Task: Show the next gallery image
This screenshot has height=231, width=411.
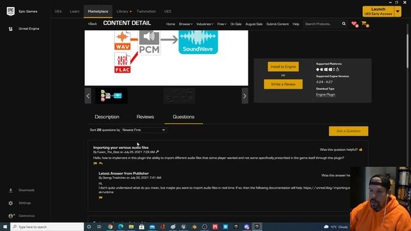Action: [x=245, y=96]
